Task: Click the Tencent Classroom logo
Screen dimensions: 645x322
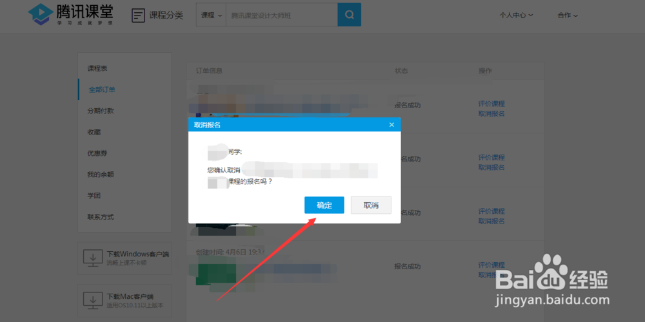Action: (x=70, y=14)
